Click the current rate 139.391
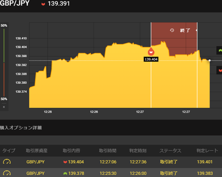This screenshot has width=222, height=177. 59,4
